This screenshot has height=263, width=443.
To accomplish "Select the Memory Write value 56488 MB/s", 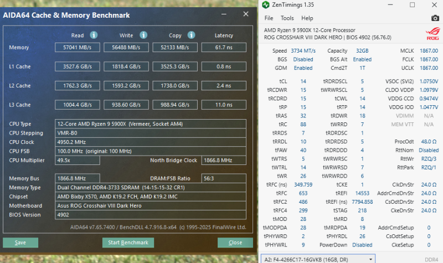I will point(126,48).
